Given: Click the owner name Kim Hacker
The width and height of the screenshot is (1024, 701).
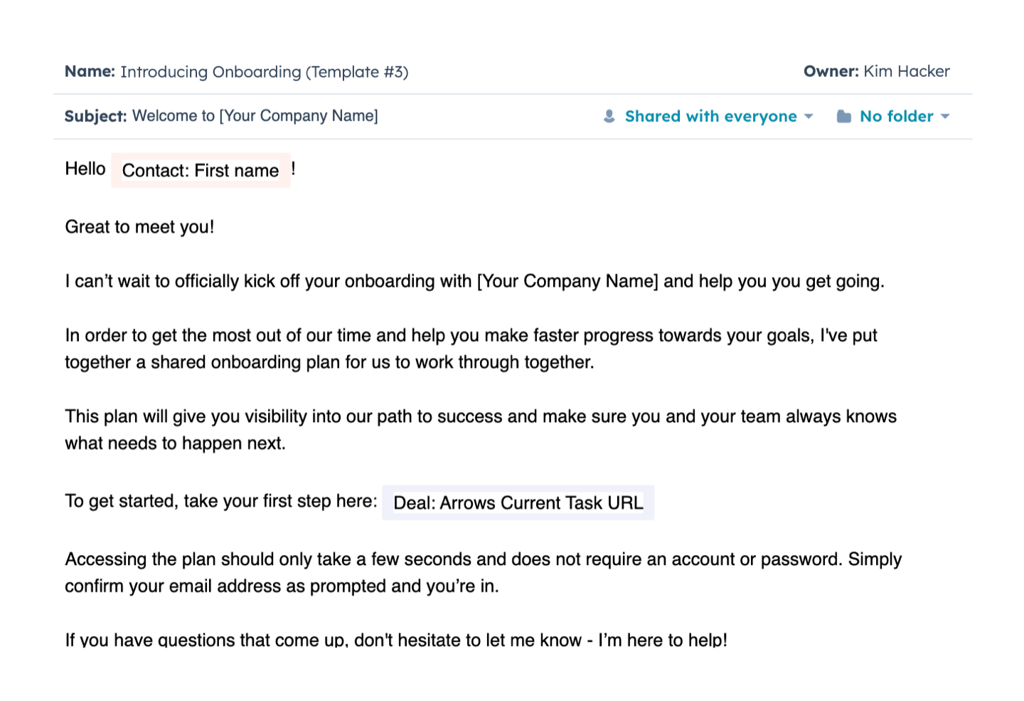Looking at the screenshot, I should click(907, 71).
